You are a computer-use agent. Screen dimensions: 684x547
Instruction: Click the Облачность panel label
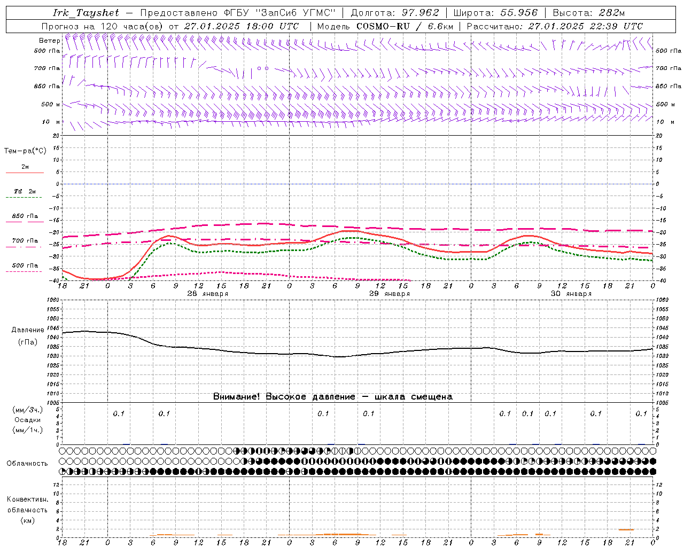(x=27, y=464)
